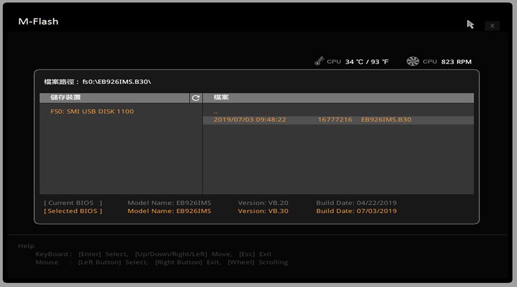Screen dimensions: 517x287
Task: Close the M-Flash window
Action: coord(492,26)
